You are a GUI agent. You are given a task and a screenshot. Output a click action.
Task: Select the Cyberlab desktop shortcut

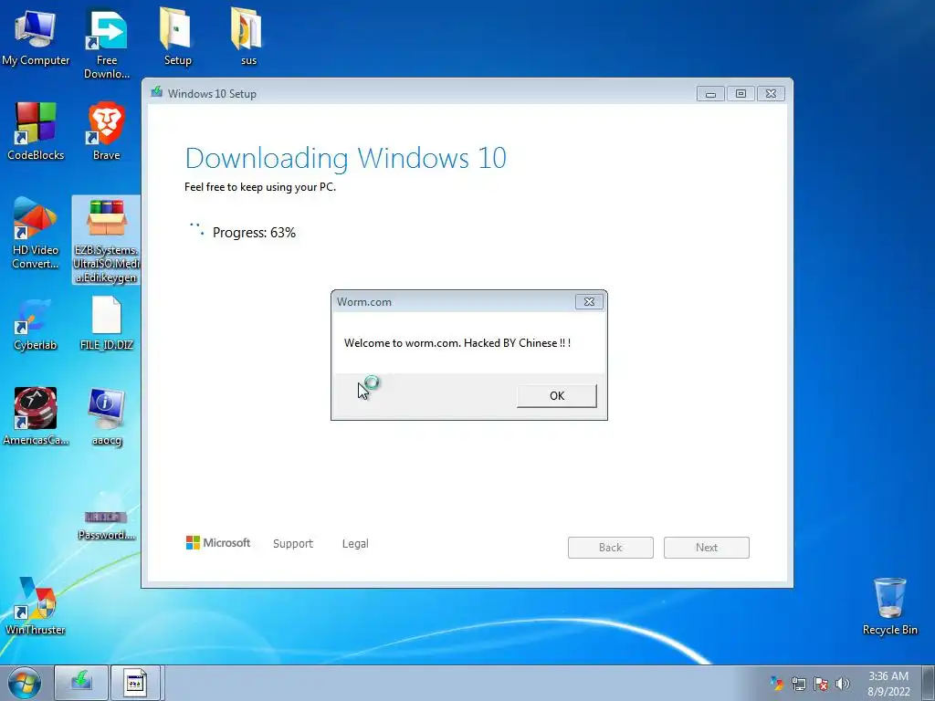click(x=36, y=325)
